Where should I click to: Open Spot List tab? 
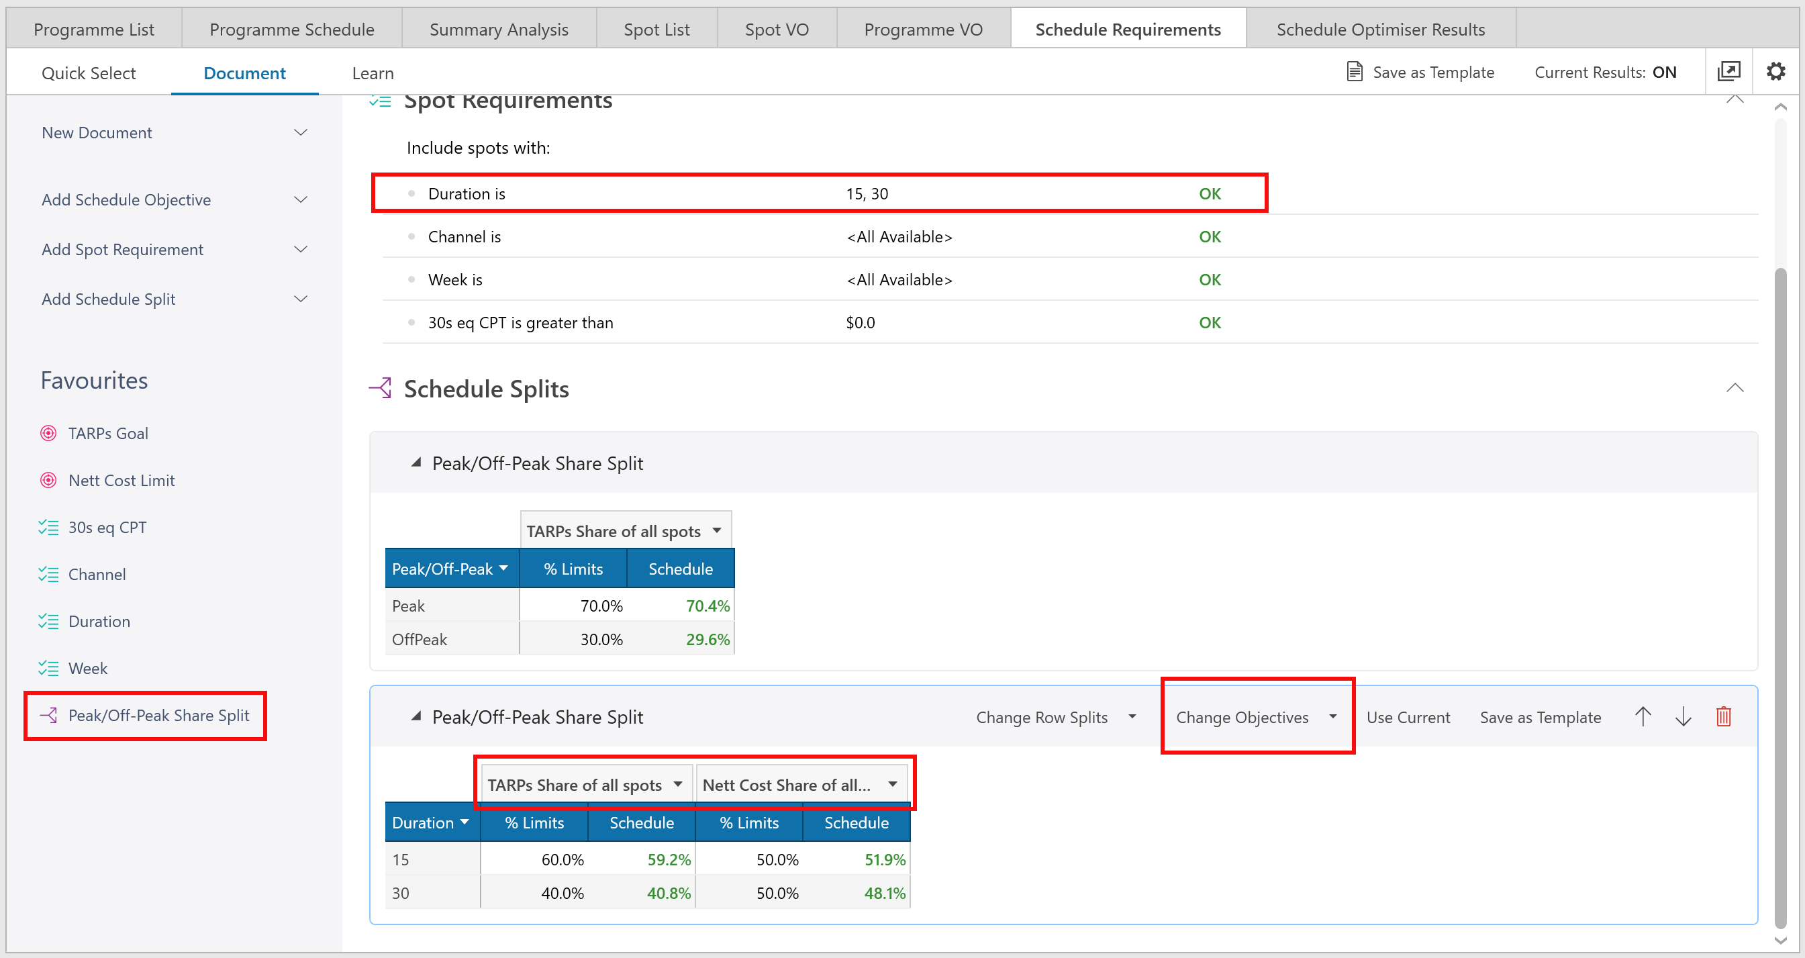(x=656, y=30)
